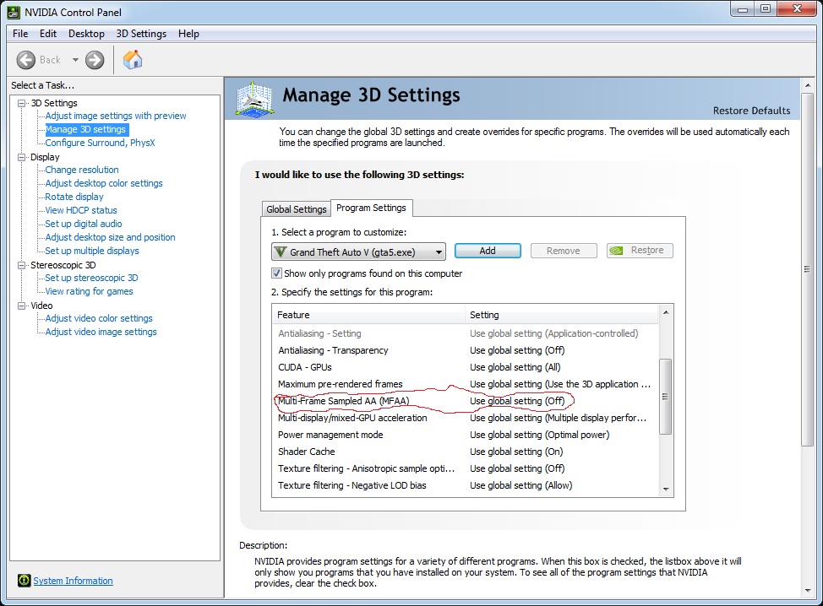Open the Desktop menu

(86, 34)
